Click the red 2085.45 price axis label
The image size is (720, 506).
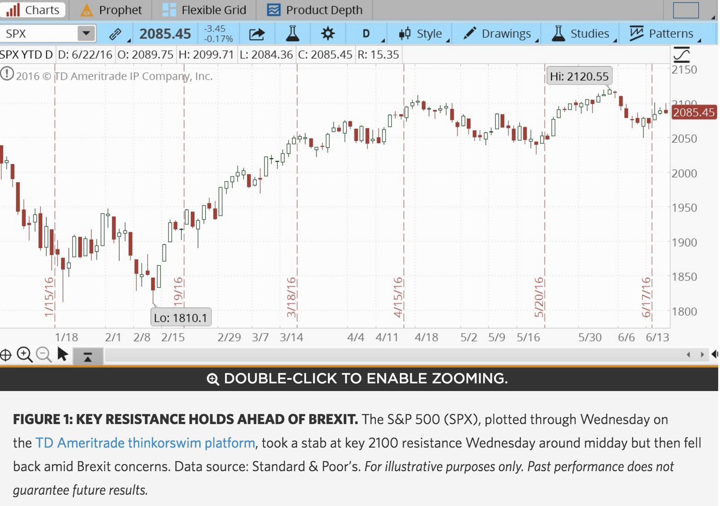[x=694, y=112]
